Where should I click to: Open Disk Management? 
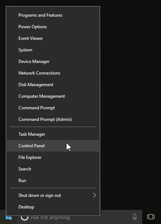point(53,85)
